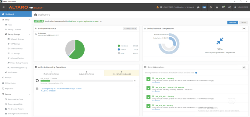This screenshot has width=250, height=117.
Task: Open File Granular Restore
Action: [16, 109]
